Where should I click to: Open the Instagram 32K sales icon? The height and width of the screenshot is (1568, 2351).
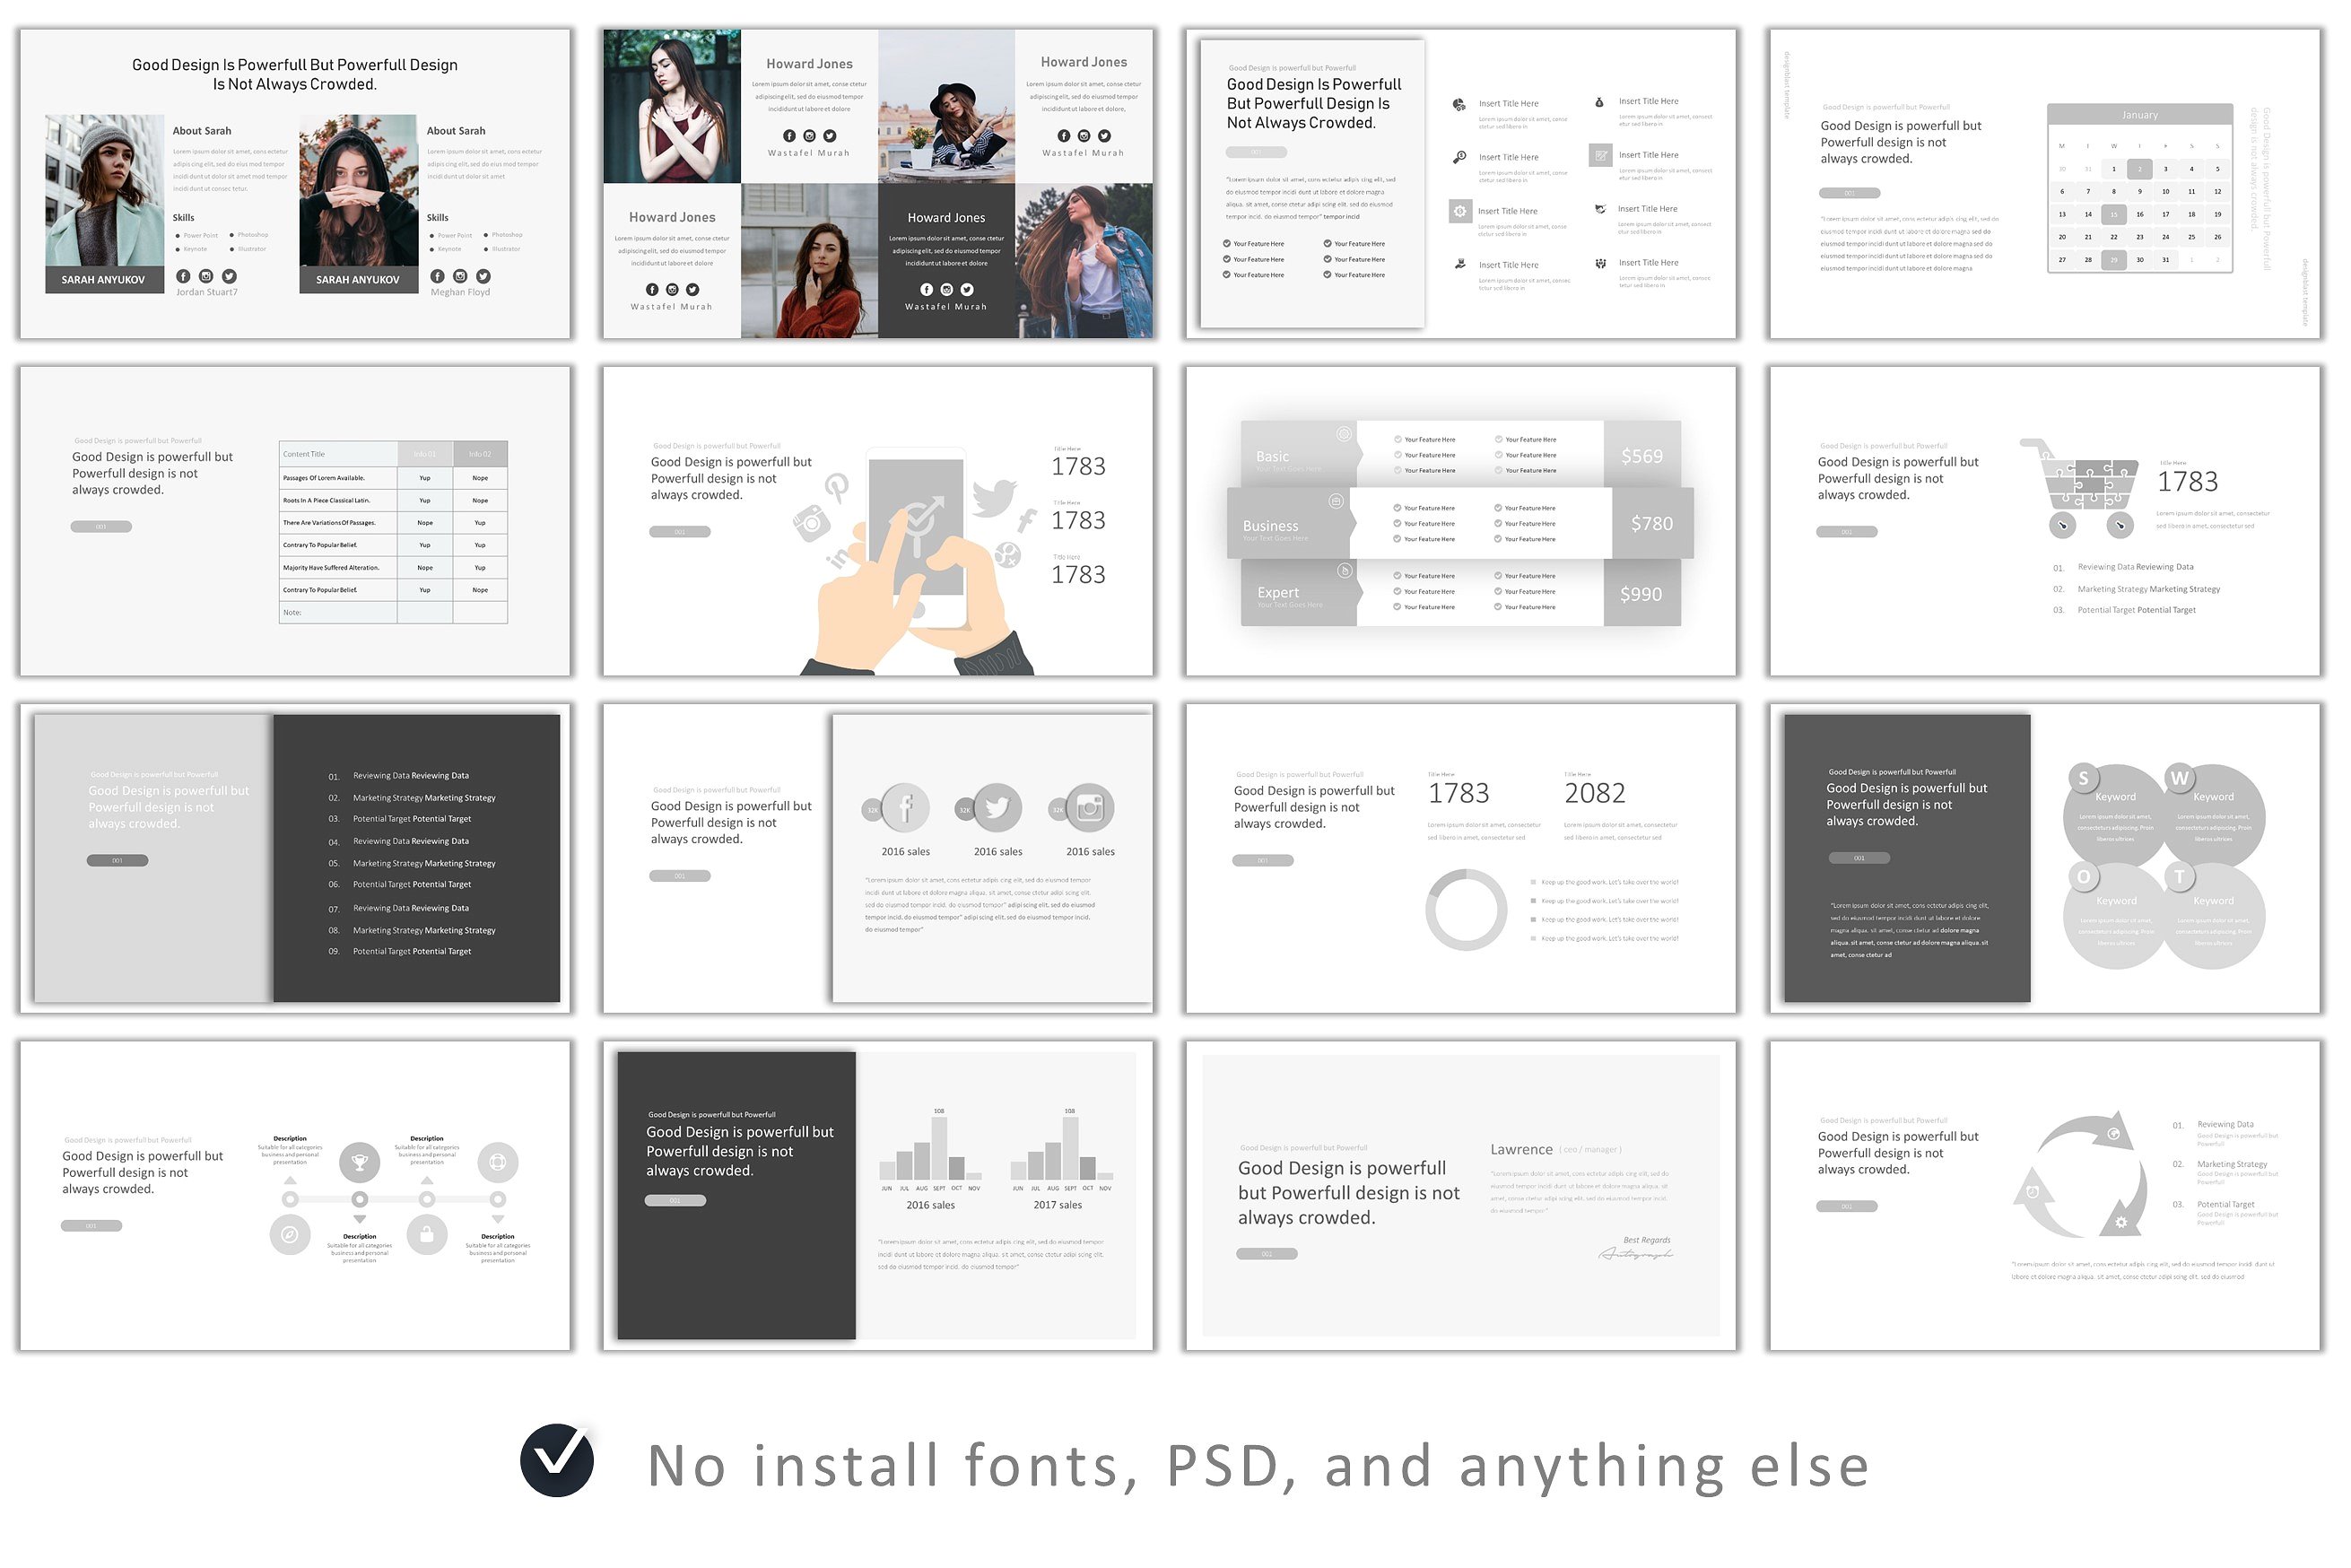point(1088,808)
